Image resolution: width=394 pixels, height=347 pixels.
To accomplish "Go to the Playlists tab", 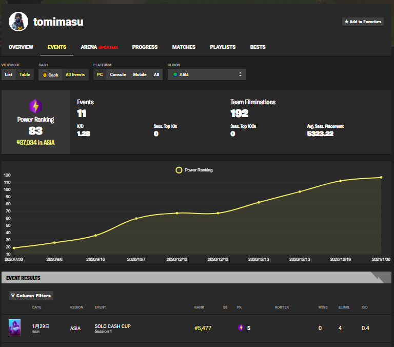I will [223, 47].
